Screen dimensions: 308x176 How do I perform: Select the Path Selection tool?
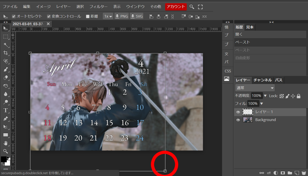(x=6, y=127)
